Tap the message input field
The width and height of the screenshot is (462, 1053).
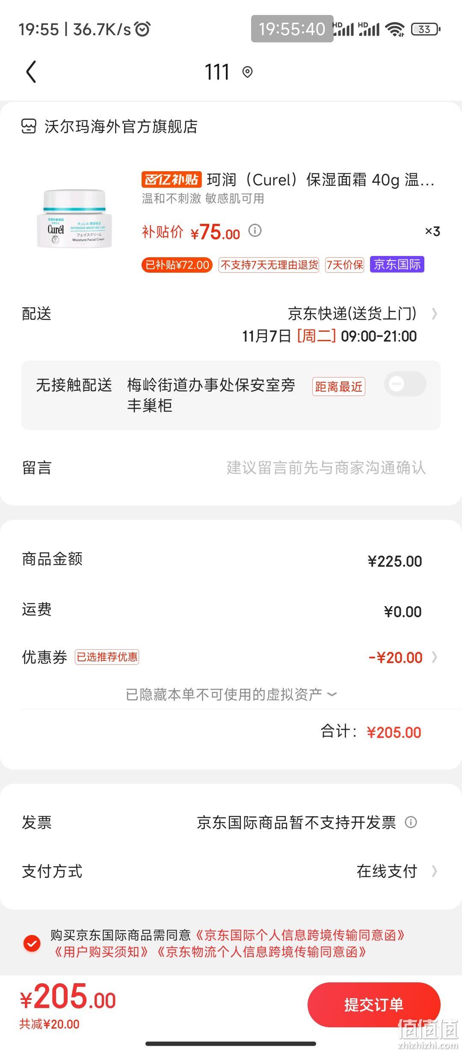pyautogui.click(x=231, y=468)
